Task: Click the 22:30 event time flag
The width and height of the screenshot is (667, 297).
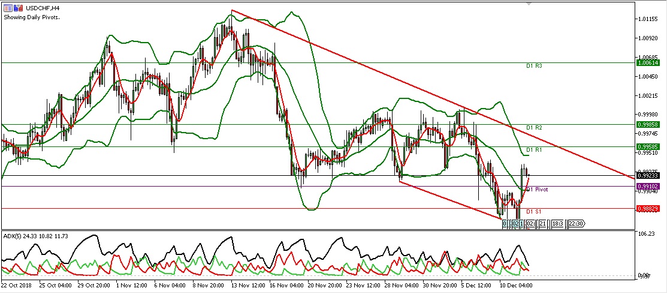Action: tap(576, 223)
